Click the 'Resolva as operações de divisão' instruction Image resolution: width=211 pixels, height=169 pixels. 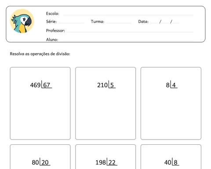pyautogui.click(x=40, y=54)
